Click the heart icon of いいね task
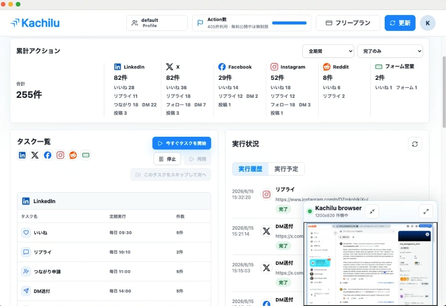Viewport: 446px width, 306px height. 26,233
